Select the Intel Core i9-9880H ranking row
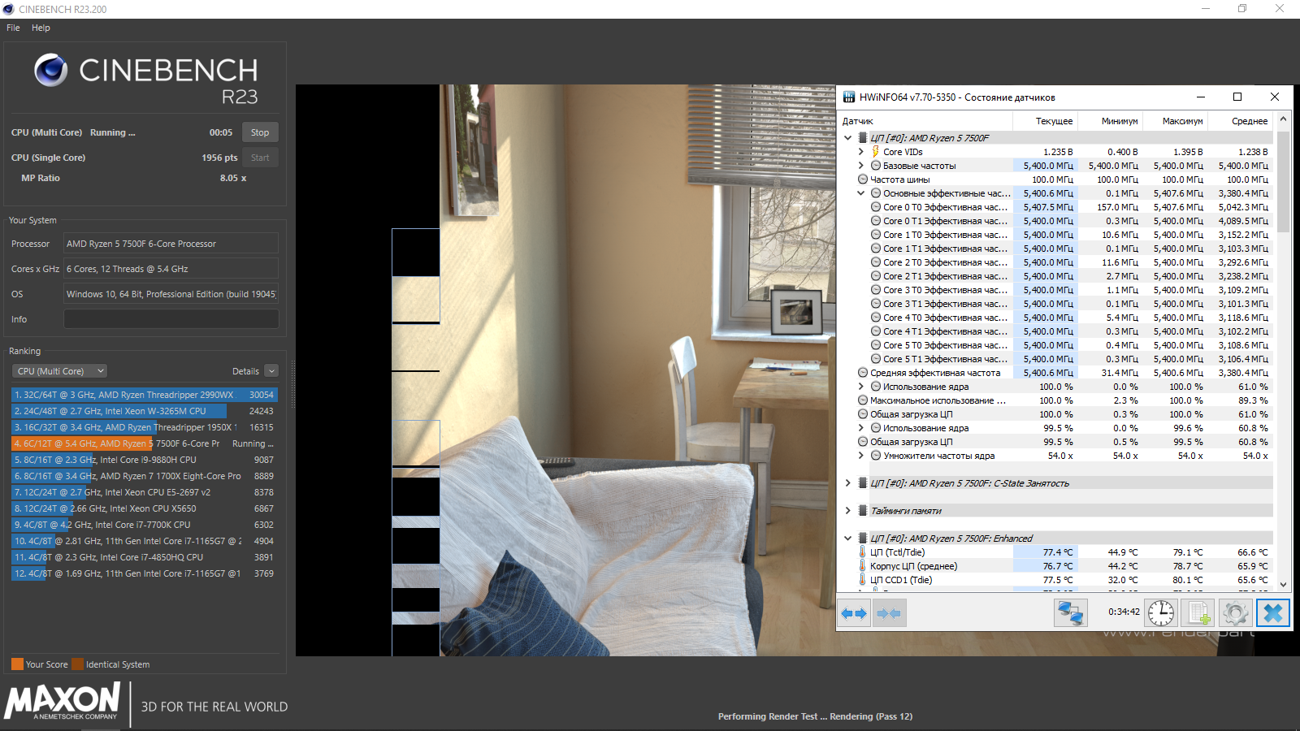Image resolution: width=1300 pixels, height=731 pixels. 144,460
